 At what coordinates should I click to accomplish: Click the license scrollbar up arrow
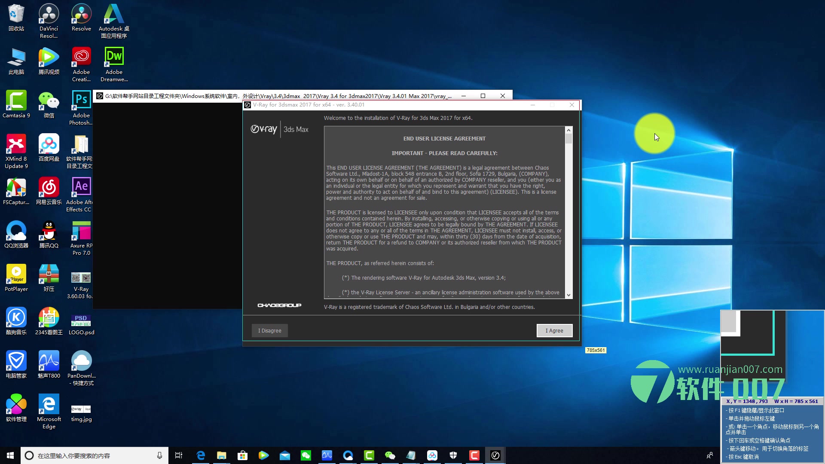click(568, 130)
